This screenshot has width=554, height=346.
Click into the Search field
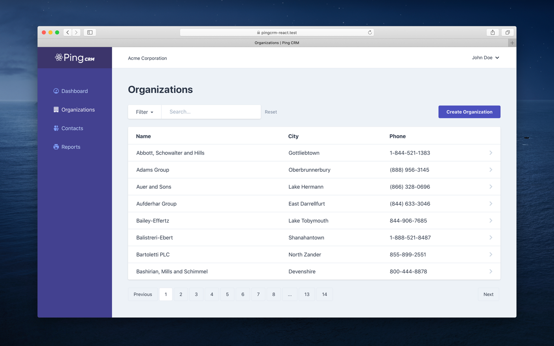pos(211,112)
